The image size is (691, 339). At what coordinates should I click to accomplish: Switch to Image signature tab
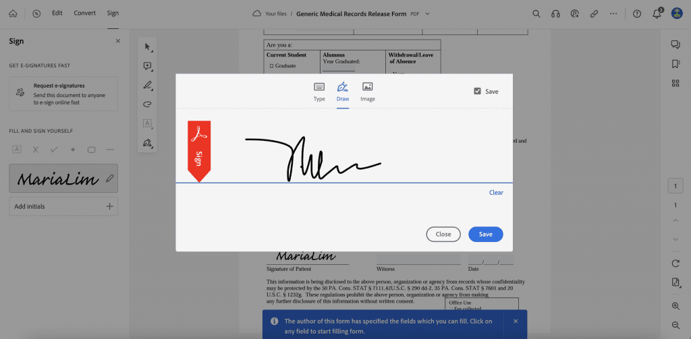368,92
